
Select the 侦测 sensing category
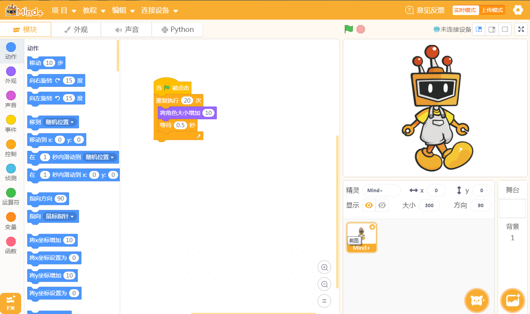pyautogui.click(x=11, y=173)
